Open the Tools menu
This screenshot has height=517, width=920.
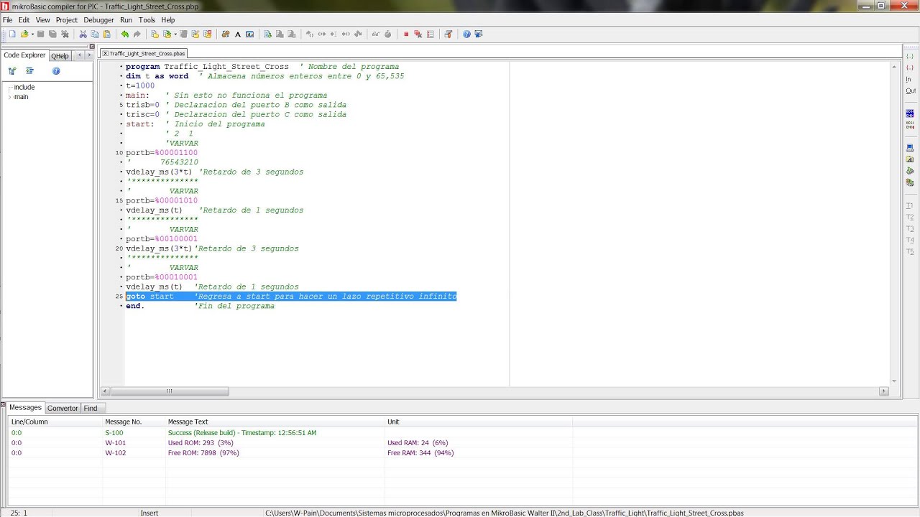[147, 20]
